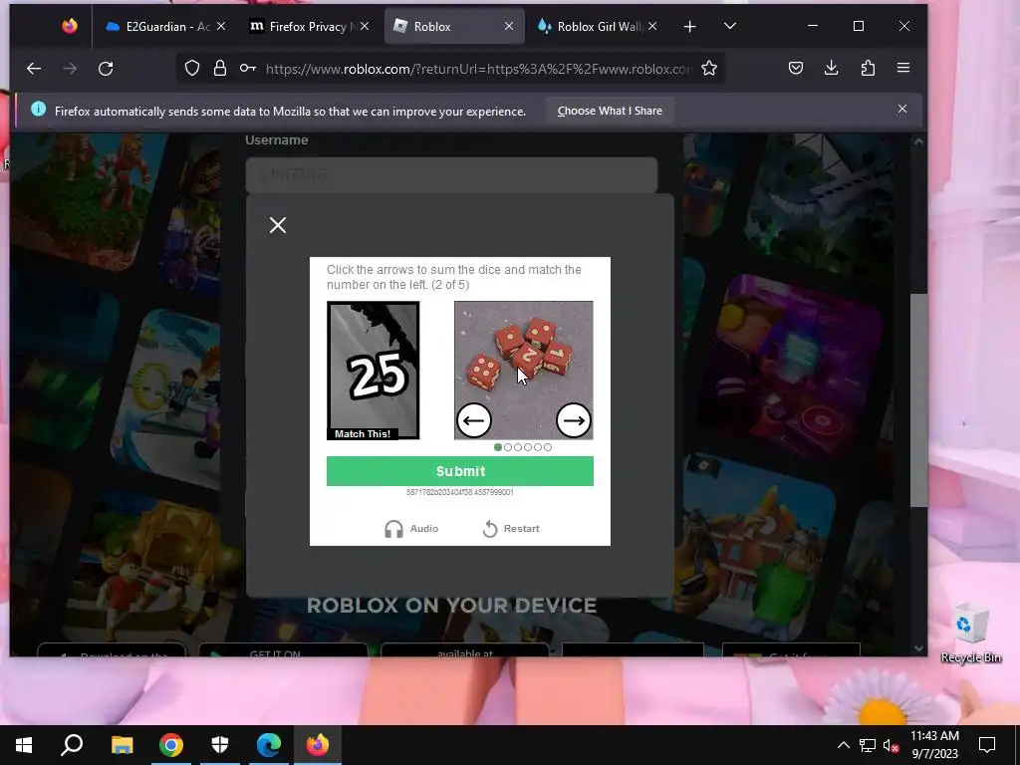Close the Firefox Privacy Notice tab

point(365,26)
